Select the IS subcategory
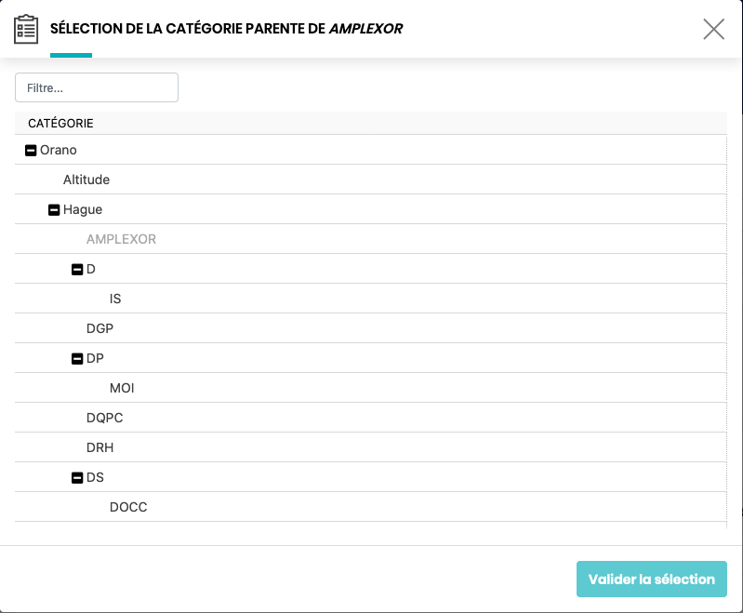The height and width of the screenshot is (613, 743). tap(115, 299)
